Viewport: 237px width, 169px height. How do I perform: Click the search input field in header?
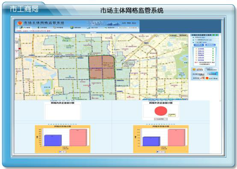click(128, 28)
